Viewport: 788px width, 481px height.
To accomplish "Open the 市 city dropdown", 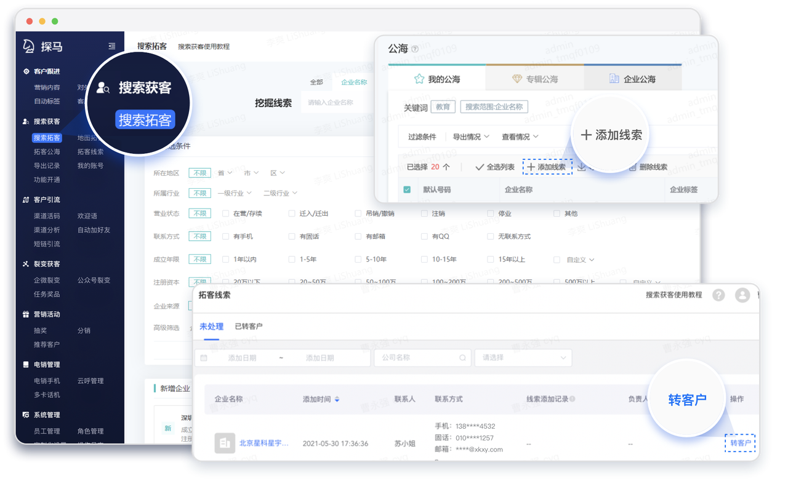I will tap(251, 173).
